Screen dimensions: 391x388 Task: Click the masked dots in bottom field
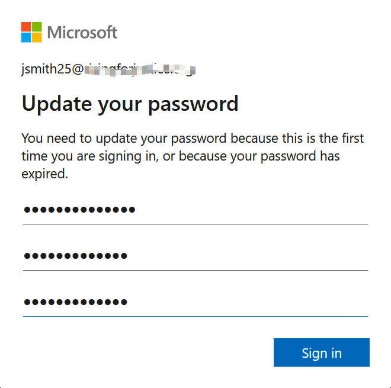coord(76,302)
